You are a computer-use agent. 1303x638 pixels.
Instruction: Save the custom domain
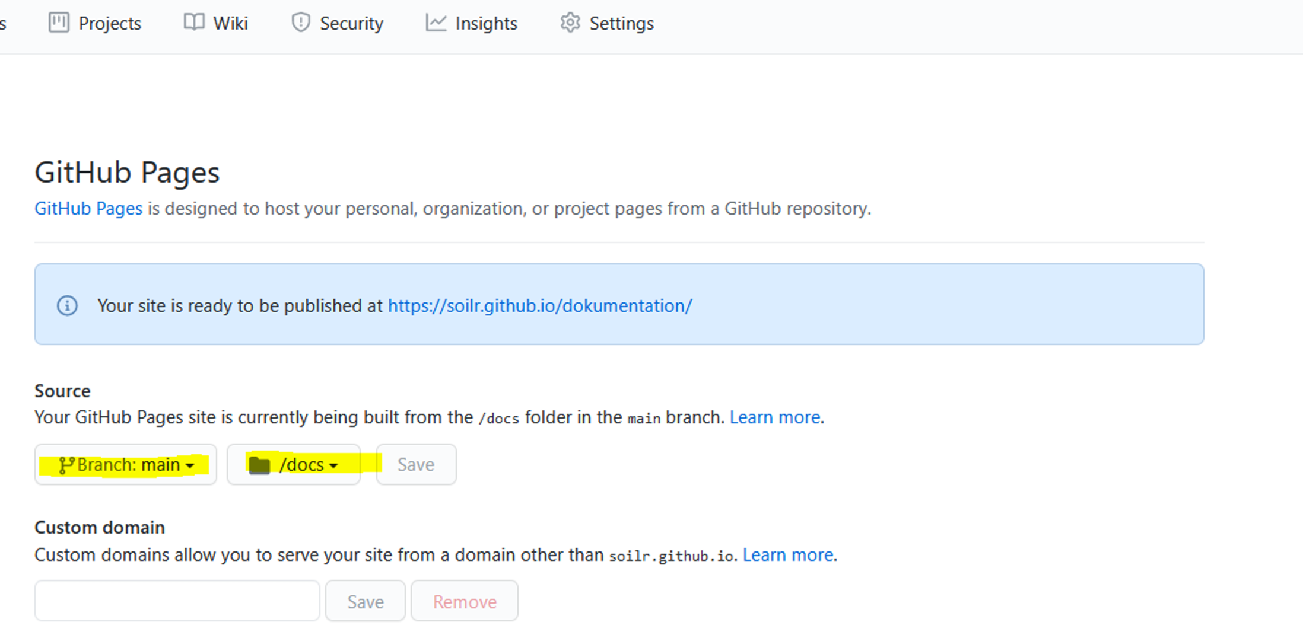(366, 601)
